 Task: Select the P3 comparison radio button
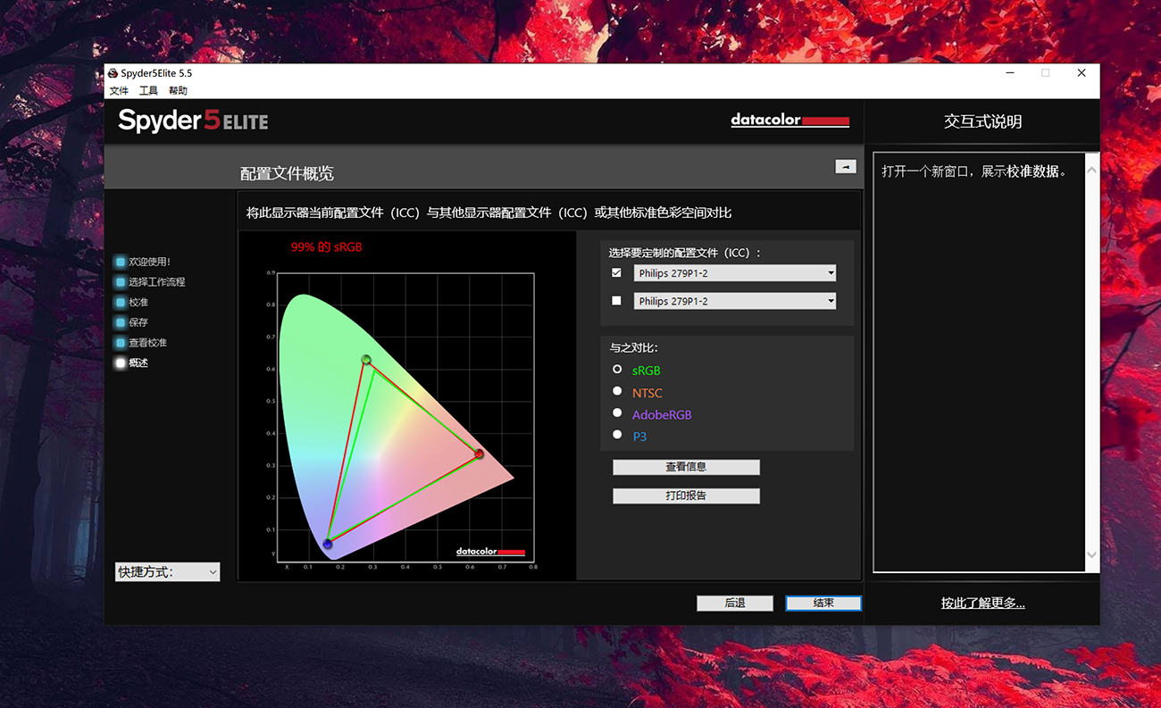point(617,435)
